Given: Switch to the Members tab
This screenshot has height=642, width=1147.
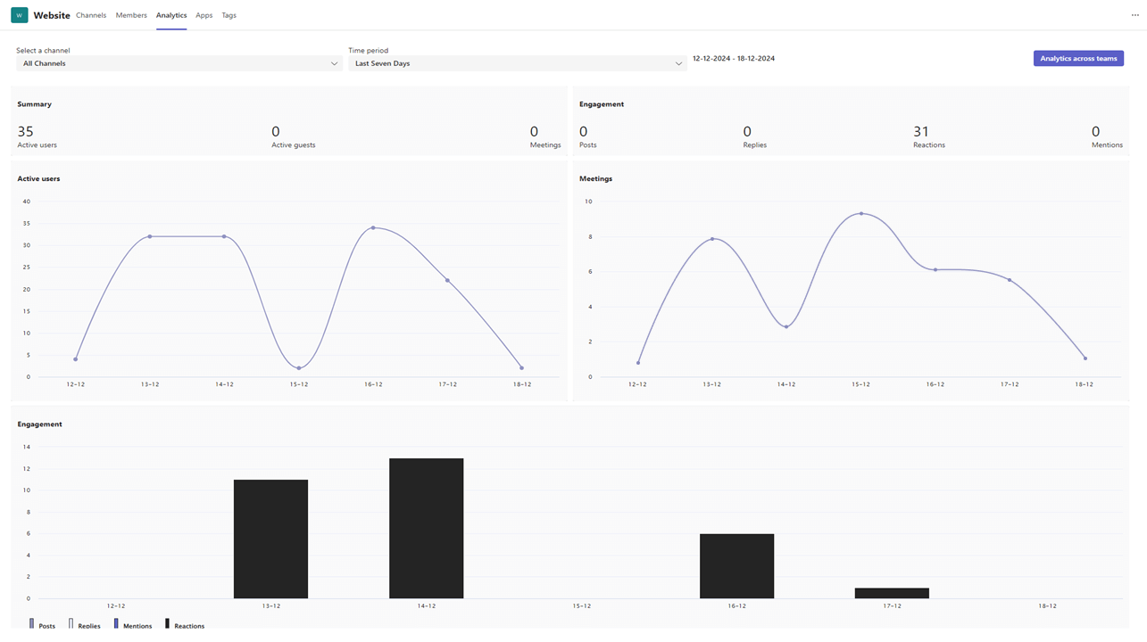Looking at the screenshot, I should pyautogui.click(x=131, y=15).
